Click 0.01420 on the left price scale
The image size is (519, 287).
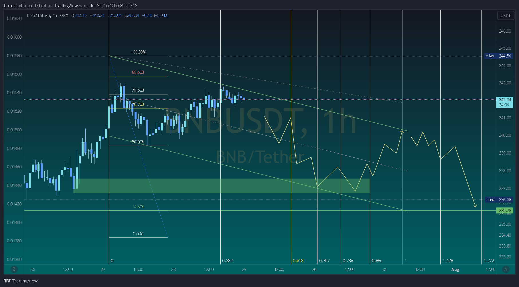pyautogui.click(x=14, y=204)
